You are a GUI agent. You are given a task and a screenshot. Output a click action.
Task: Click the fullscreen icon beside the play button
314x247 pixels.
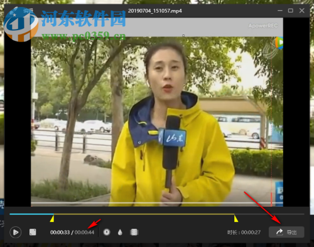(x=33, y=232)
